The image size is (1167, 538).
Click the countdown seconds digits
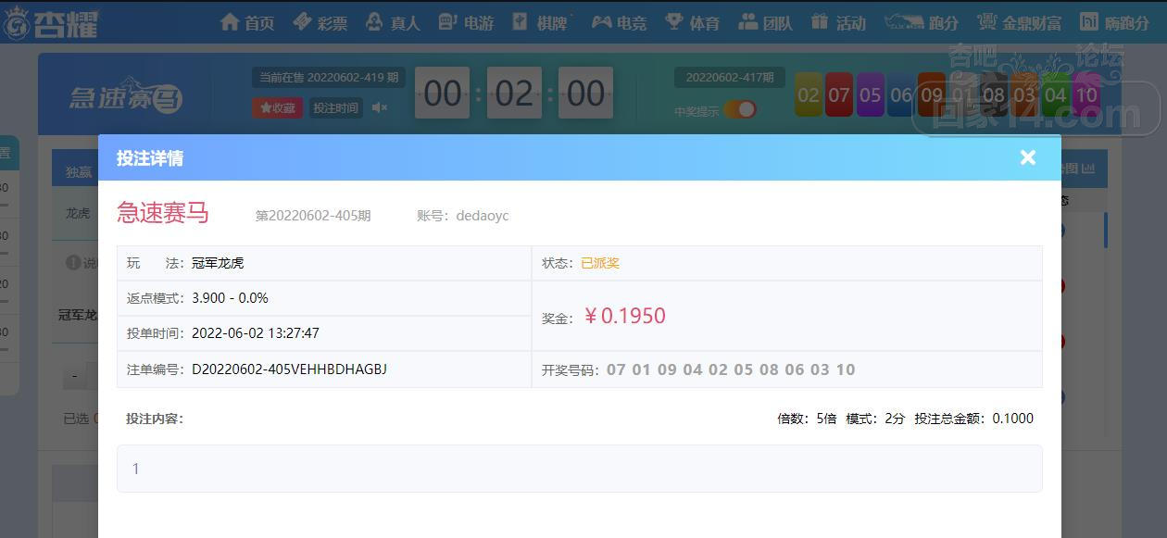(585, 93)
